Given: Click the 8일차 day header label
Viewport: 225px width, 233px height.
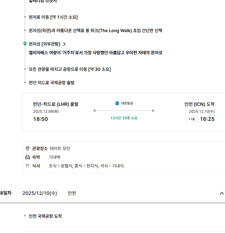Looking at the screenshot, I should click(6, 193).
